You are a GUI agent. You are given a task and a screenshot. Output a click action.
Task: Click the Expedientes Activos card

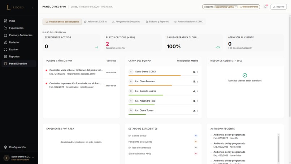(71, 43)
